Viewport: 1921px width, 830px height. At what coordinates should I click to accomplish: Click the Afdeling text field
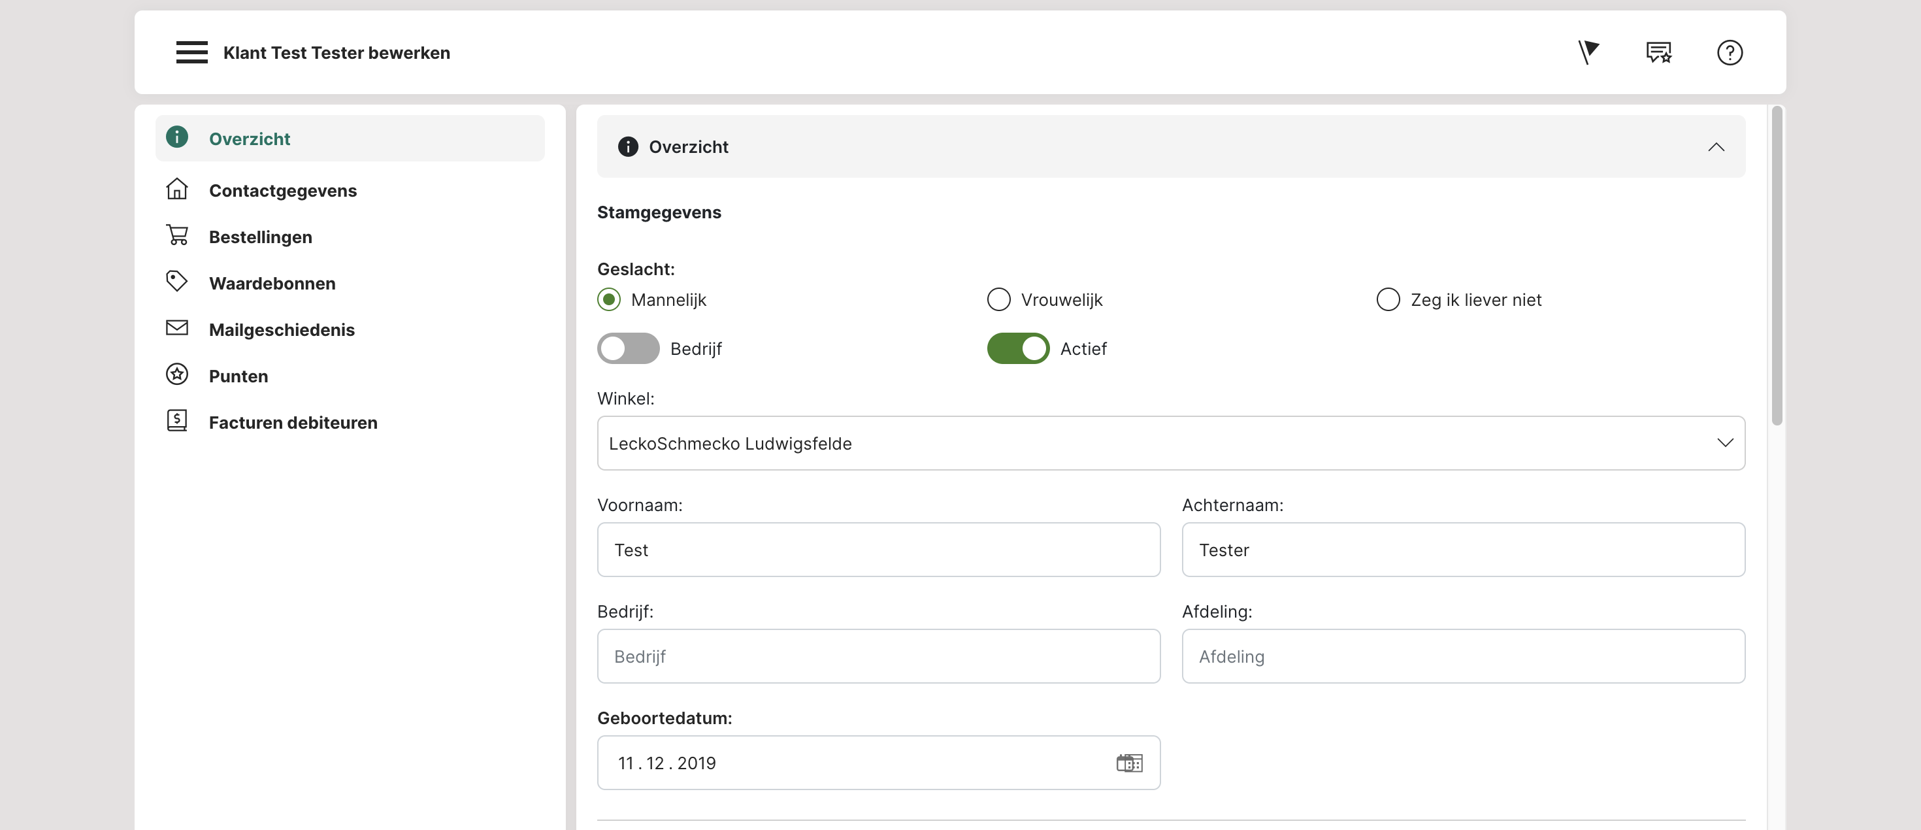(x=1463, y=656)
